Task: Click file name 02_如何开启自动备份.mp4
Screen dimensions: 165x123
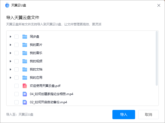Action: [x=48, y=102]
